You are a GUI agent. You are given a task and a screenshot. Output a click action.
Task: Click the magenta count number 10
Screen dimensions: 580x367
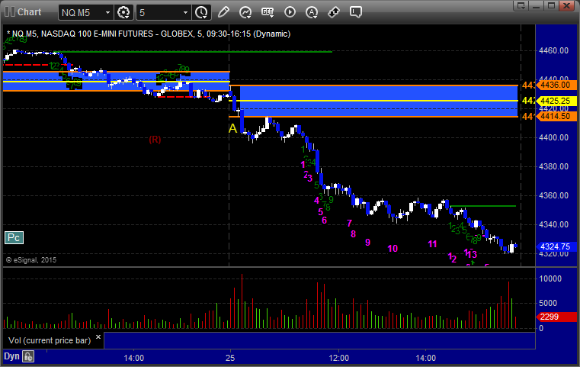[x=393, y=249]
